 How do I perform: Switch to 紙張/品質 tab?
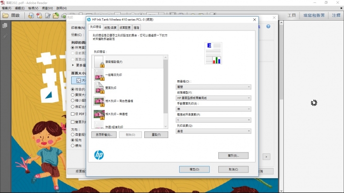tap(110, 28)
